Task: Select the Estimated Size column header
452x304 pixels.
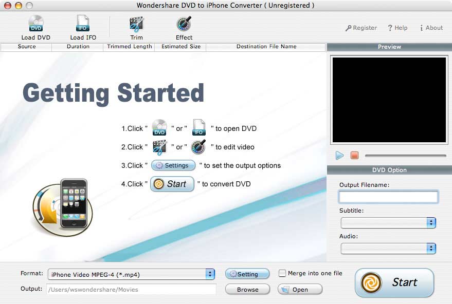Action: tap(180, 47)
